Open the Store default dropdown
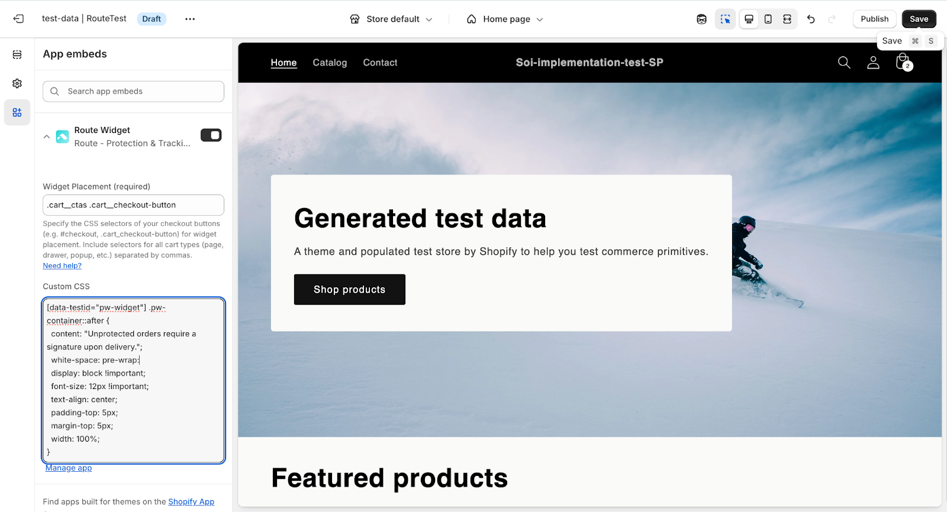The height and width of the screenshot is (512, 947). pos(391,19)
